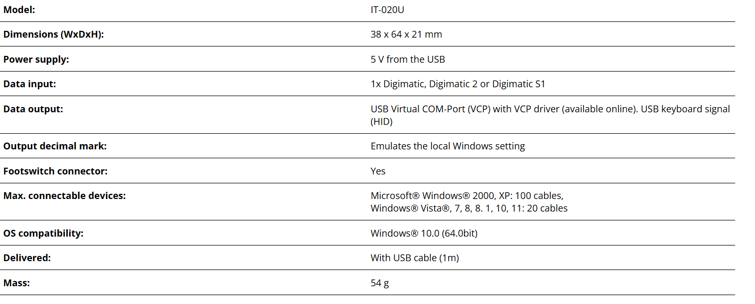Click "With USB cable (1m)" text
Image resolution: width=755 pixels, height=304 pixels.
[414, 258]
